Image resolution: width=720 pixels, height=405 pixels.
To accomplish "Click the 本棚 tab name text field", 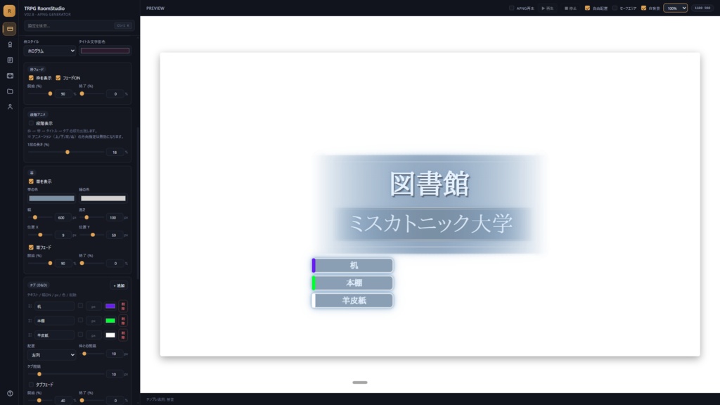I will 55,321.
